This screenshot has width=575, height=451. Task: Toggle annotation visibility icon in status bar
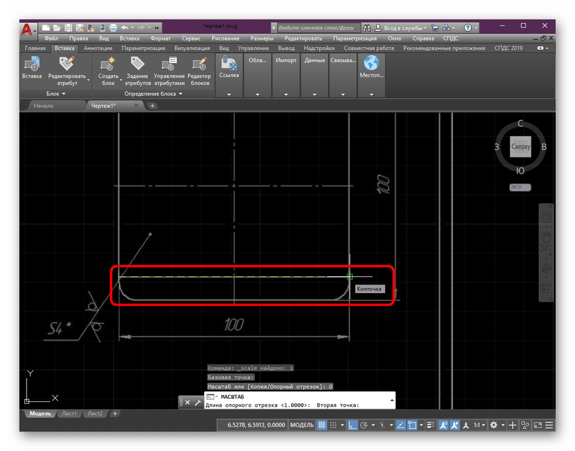point(443,425)
